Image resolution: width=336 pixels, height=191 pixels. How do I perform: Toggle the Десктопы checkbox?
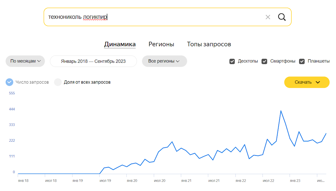(232, 61)
